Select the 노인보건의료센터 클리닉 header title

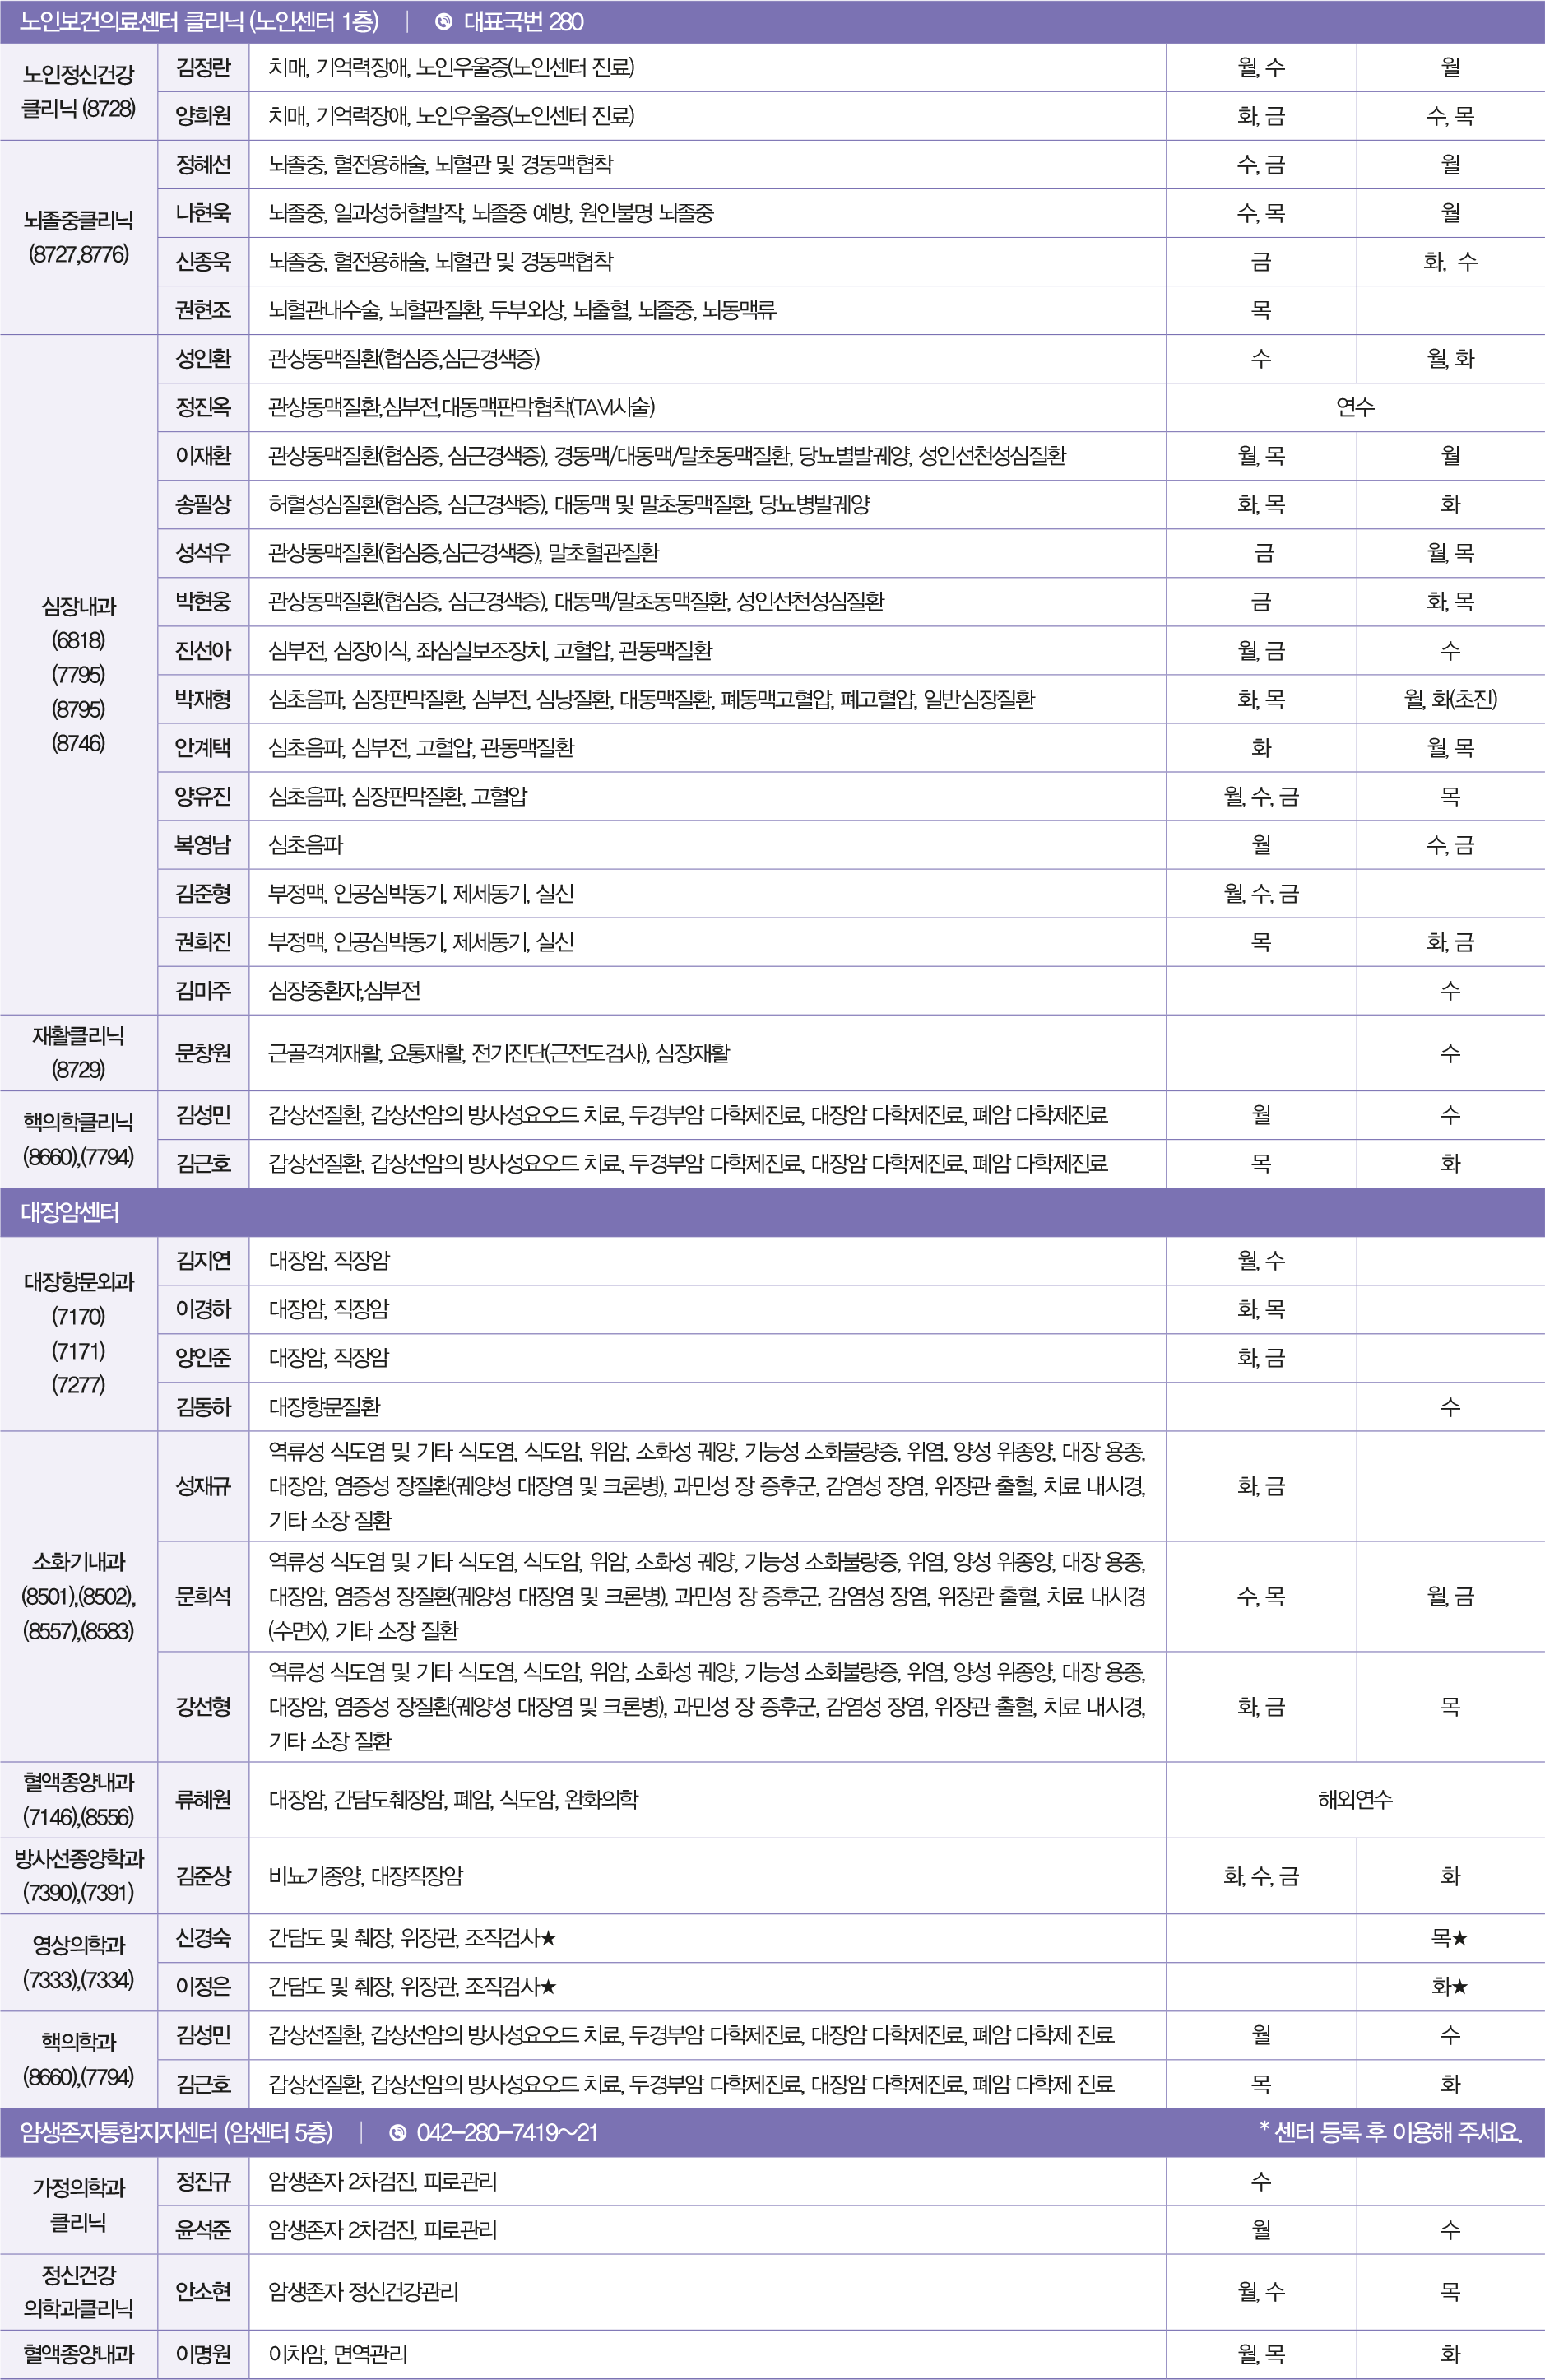pos(199,22)
